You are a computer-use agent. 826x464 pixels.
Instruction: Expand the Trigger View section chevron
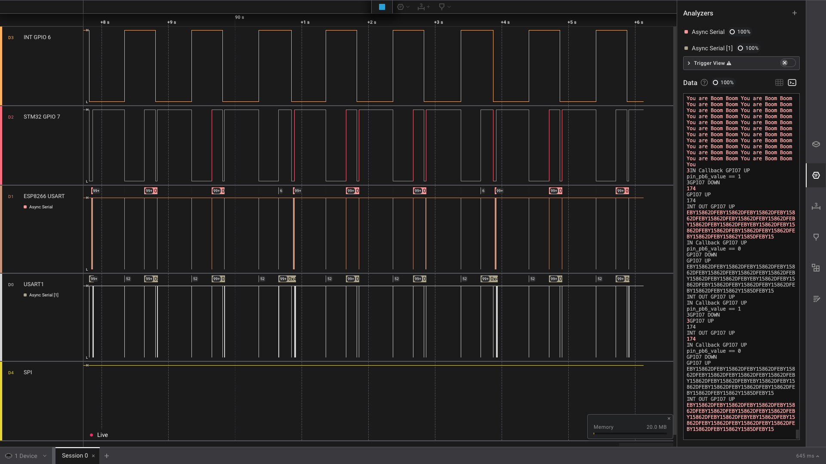point(689,63)
